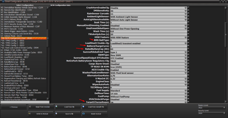Select Vehicle Mode - D134 entry
This screenshot has width=228, height=118.
pos(14,35)
